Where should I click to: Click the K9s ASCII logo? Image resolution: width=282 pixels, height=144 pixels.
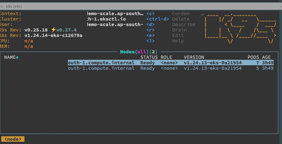point(240,28)
